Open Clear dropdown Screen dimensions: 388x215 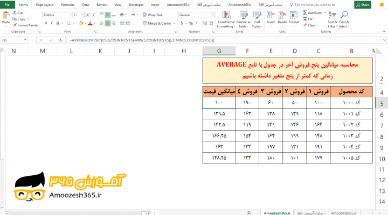310,25
